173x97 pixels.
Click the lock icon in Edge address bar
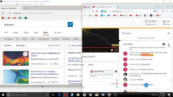point(10,13)
